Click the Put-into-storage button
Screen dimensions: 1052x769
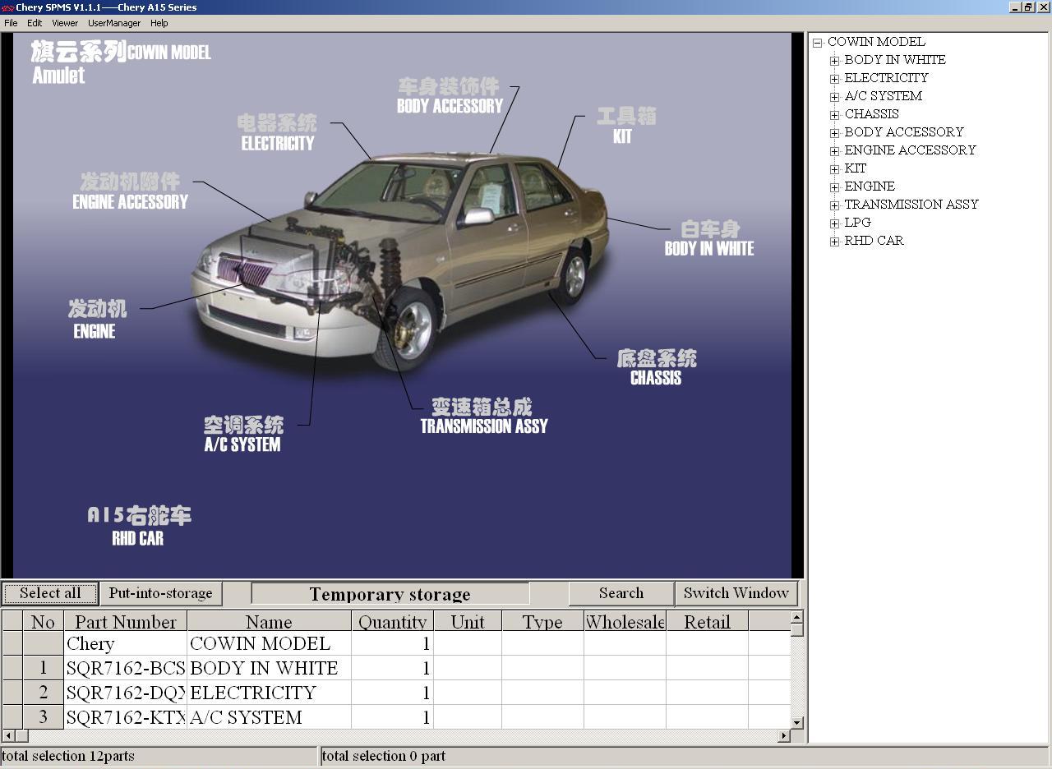pos(160,593)
